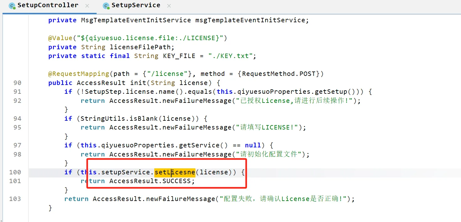Click the SetupService class file icon
Screen dimensions: 461x222
[106, 6]
